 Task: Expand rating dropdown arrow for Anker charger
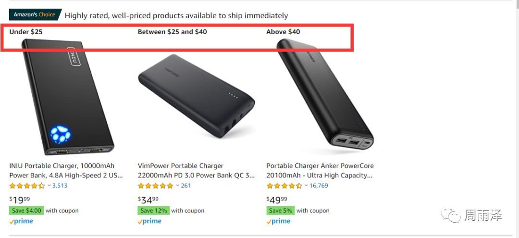point(306,186)
